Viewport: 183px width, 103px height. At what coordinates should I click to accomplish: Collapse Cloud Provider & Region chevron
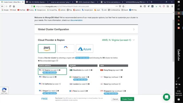(134, 40)
